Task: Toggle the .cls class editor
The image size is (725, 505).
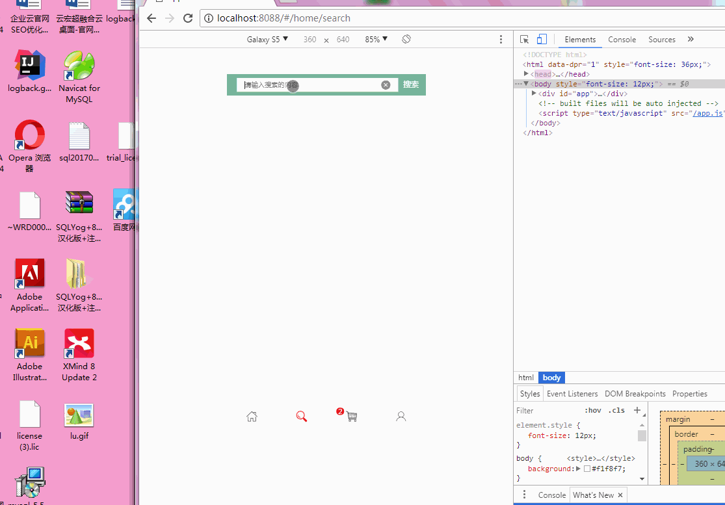Action: click(x=616, y=410)
